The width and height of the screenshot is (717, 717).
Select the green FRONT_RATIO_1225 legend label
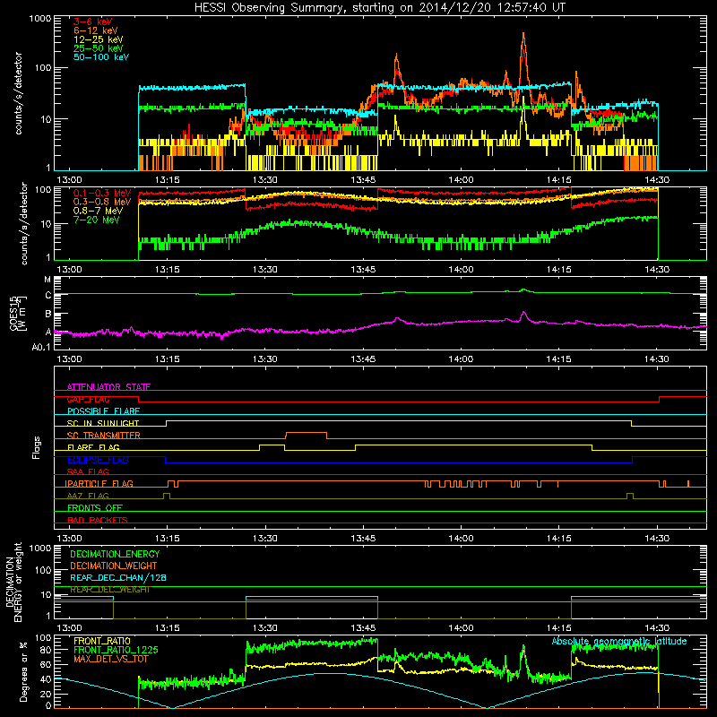tap(116, 650)
